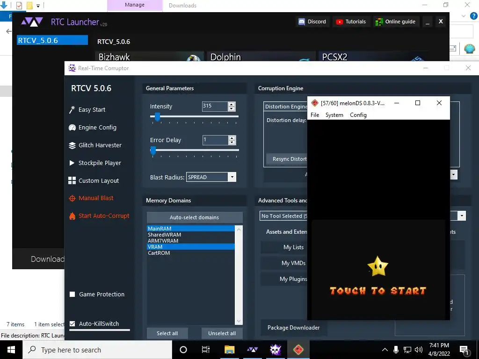
Task: Click the Intensity value field
Action: [x=215, y=106]
